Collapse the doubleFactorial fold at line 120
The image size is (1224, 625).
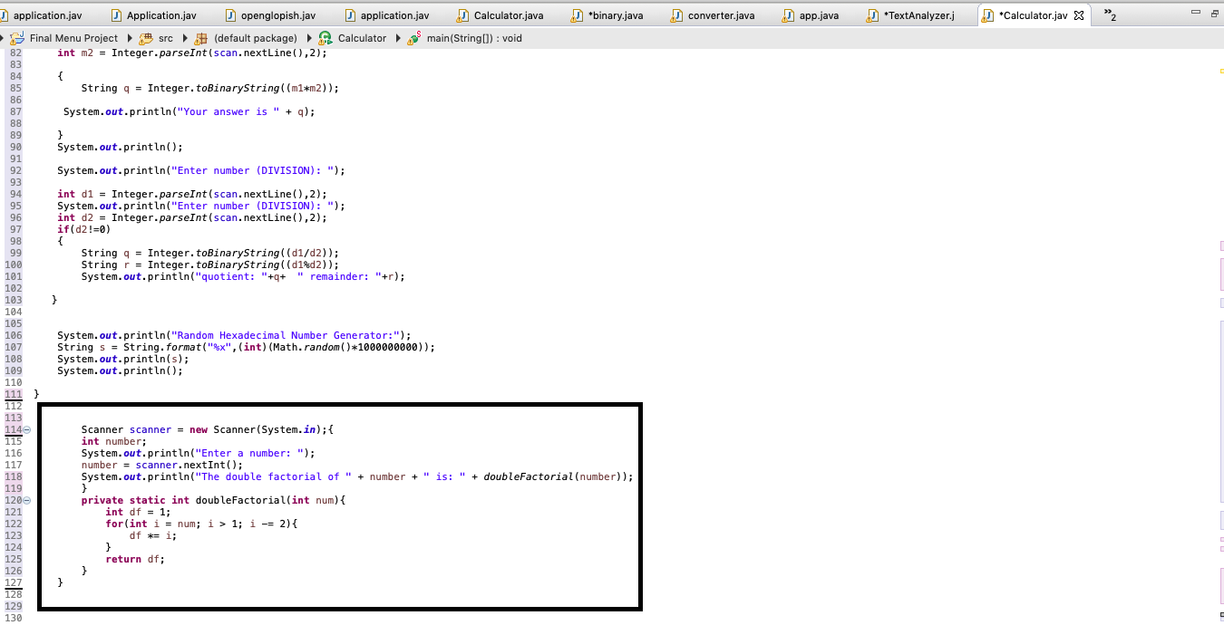pyautogui.click(x=26, y=499)
